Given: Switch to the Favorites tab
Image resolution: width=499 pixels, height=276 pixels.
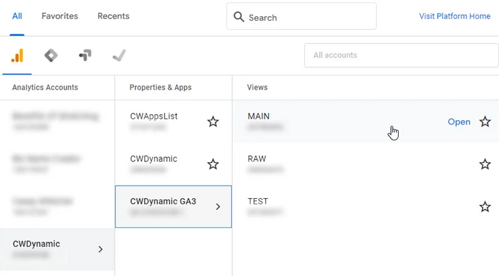Looking at the screenshot, I should click(60, 16).
